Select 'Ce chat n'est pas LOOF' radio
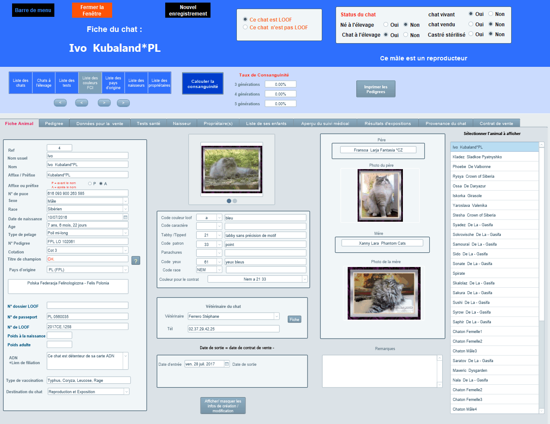The image size is (550, 424). [x=245, y=27]
